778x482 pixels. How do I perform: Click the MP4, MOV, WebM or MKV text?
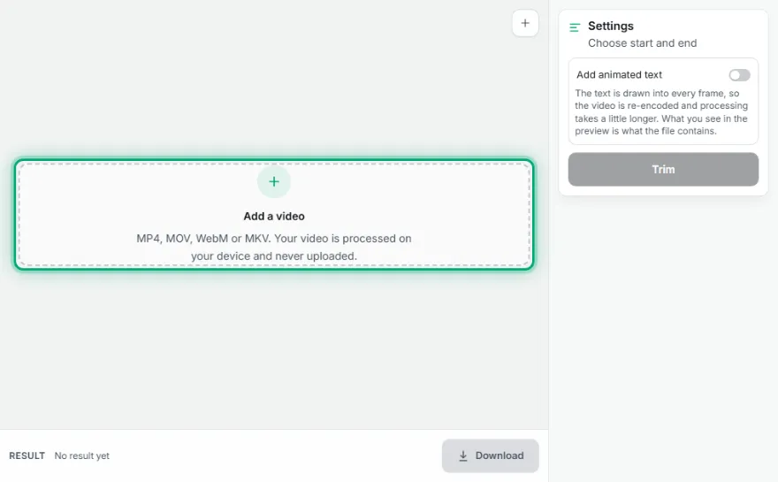tap(203, 238)
